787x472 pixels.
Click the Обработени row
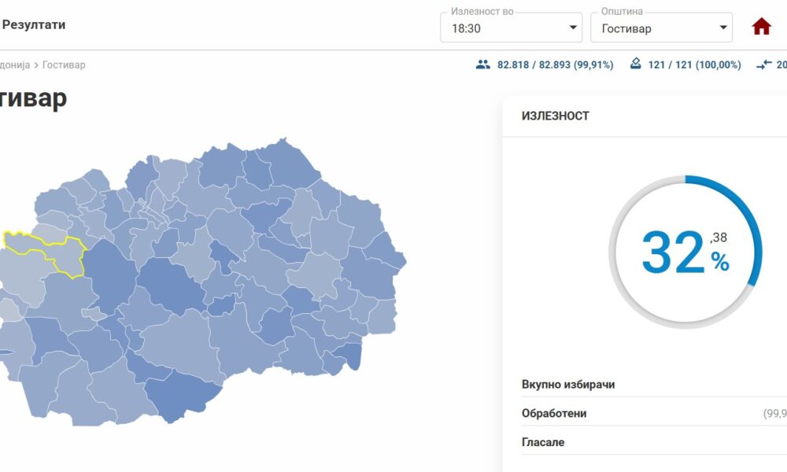click(x=554, y=414)
